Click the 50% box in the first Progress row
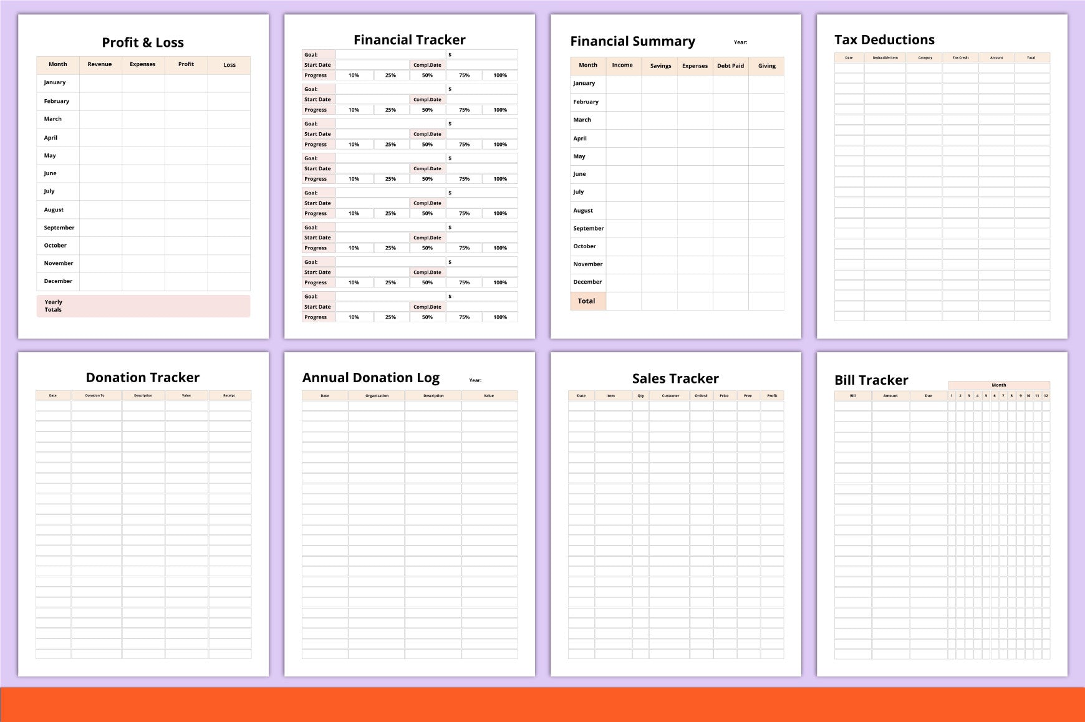This screenshot has height=722, width=1085. [x=427, y=75]
